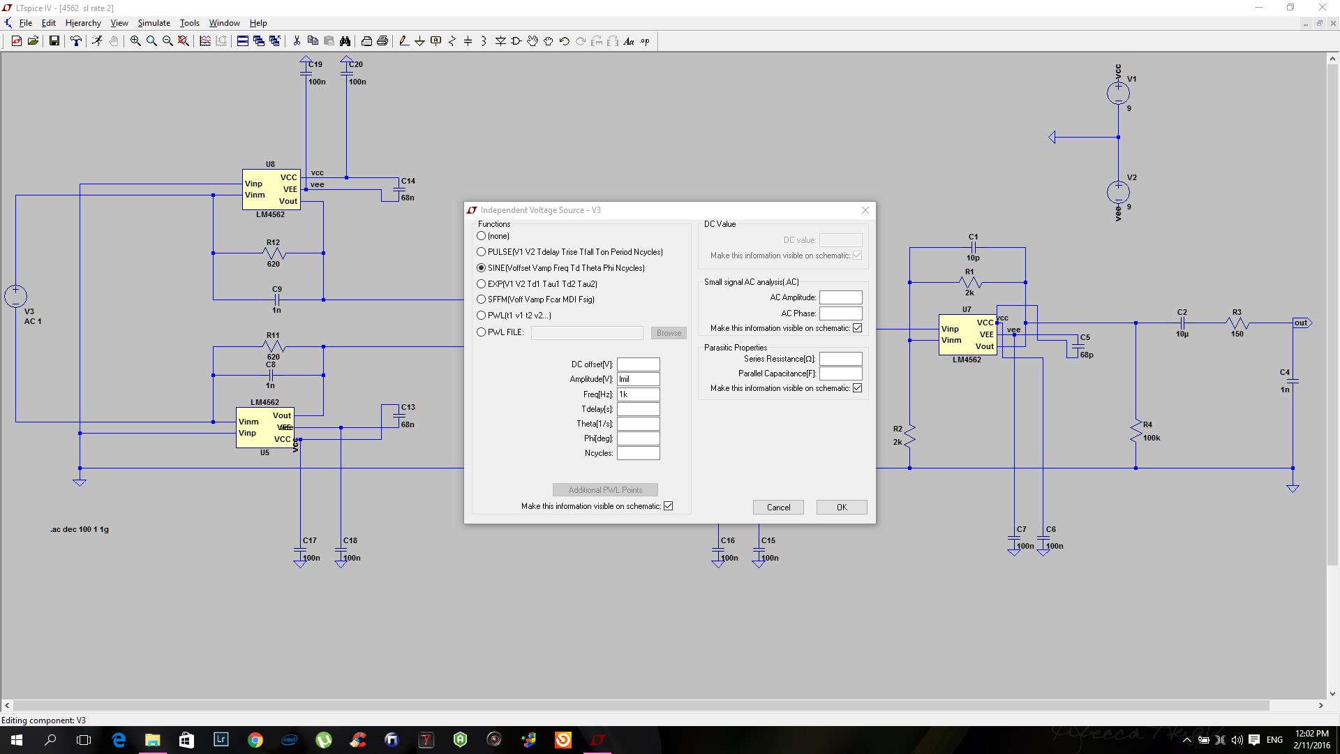Click the Zoom to Fit icon
The width and height of the screenshot is (1340, 754).
point(184,41)
